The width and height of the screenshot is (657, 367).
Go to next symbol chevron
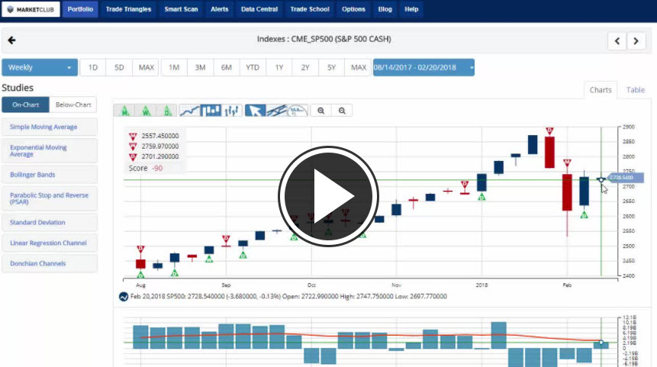coord(636,41)
